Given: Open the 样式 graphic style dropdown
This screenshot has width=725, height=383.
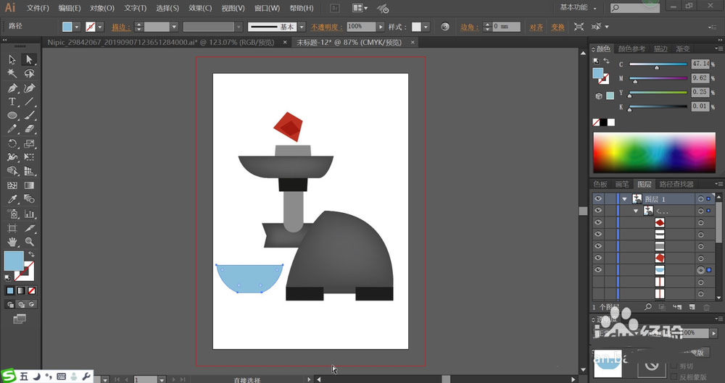Looking at the screenshot, I should [x=426, y=27].
